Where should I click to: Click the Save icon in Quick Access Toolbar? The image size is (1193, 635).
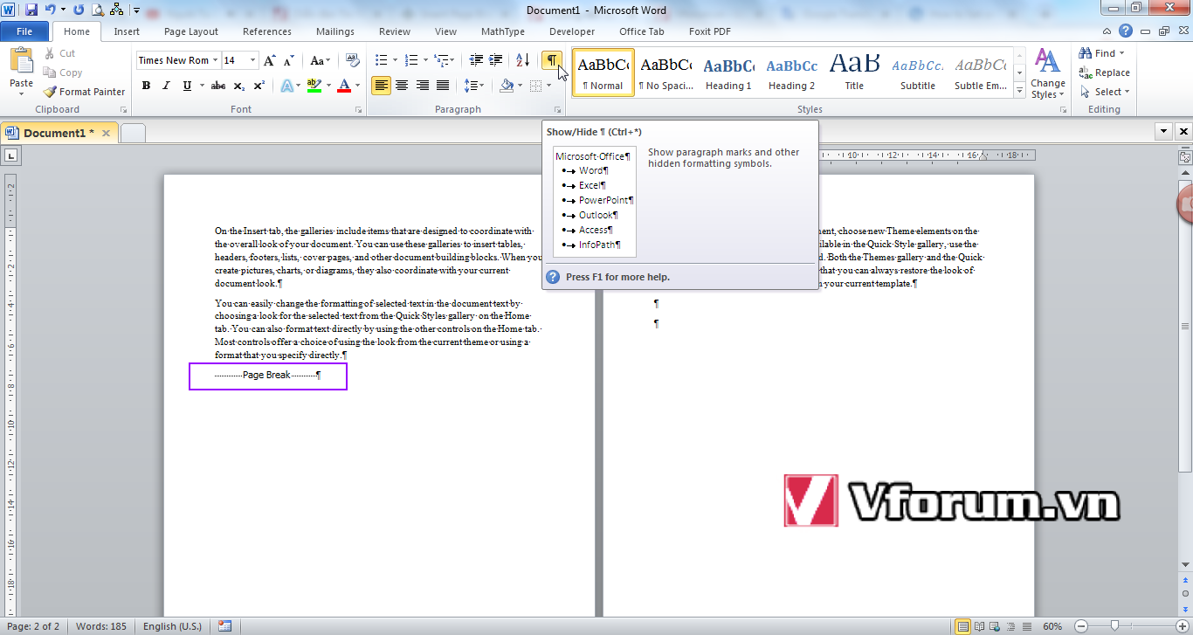pos(31,10)
